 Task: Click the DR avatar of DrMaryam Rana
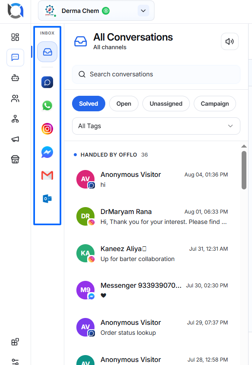tap(85, 216)
